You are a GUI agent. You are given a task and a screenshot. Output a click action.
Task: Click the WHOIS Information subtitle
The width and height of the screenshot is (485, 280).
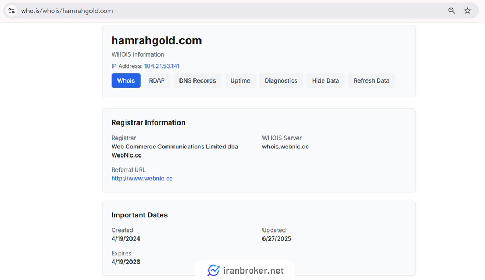click(x=137, y=54)
